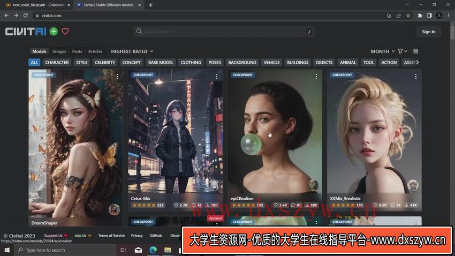Screen dimensions: 455x256
Task: Click the pink heart support icon
Action: pos(65,32)
